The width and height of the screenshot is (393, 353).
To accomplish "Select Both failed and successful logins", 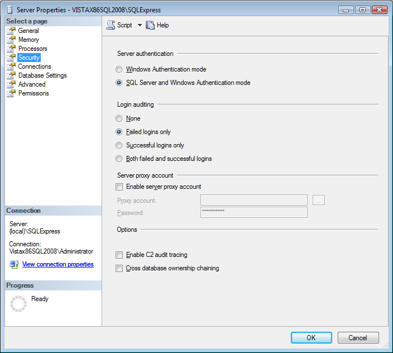I will (x=119, y=159).
